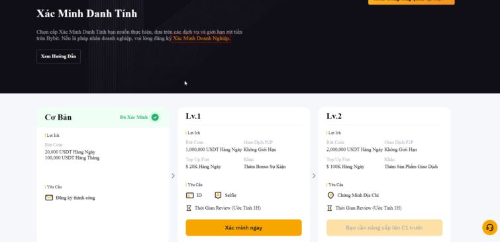The width and height of the screenshot is (500, 242).
Task: Select the Lv.1 card title
Action: pyautogui.click(x=193, y=116)
